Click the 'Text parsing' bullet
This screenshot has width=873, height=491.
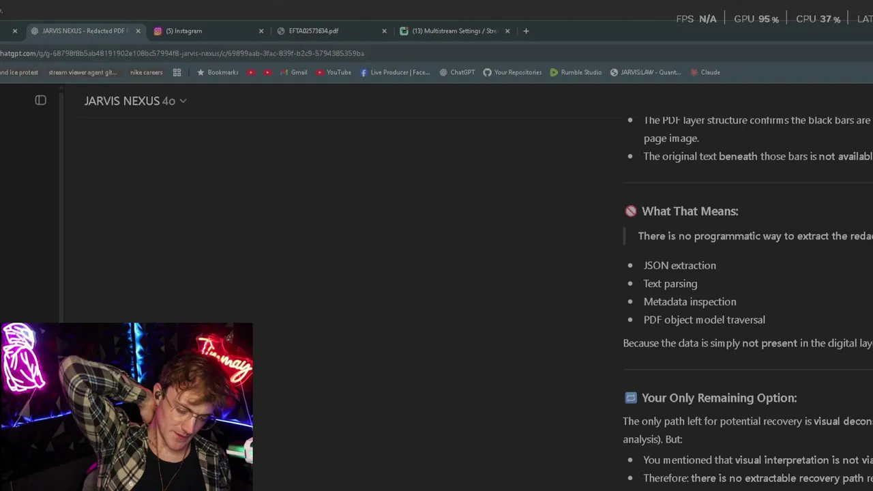670,284
